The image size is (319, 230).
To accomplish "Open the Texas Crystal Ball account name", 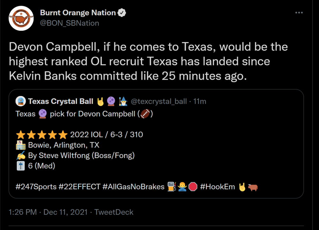I will click(61, 101).
